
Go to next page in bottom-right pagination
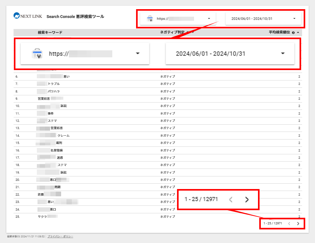[298, 223]
